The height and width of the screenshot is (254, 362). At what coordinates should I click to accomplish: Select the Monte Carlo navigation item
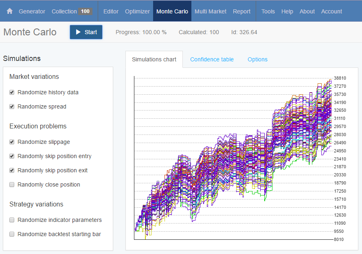[172, 11]
